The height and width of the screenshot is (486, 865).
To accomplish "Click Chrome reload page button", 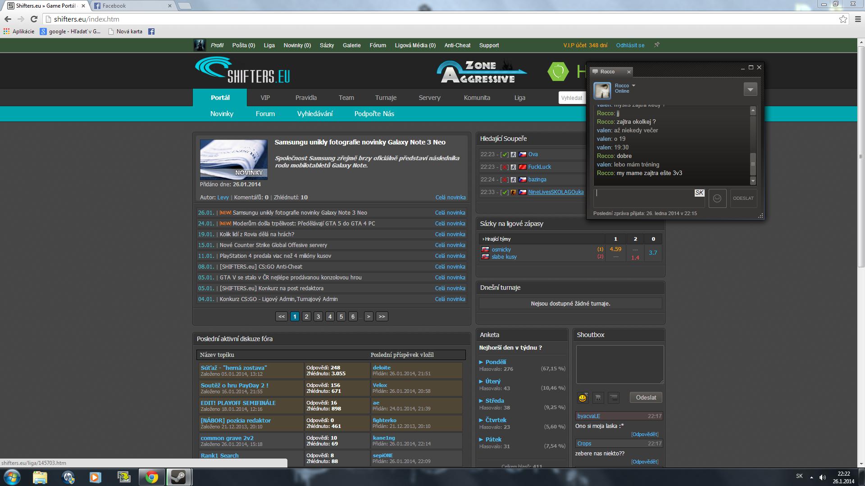I will 34,19.
